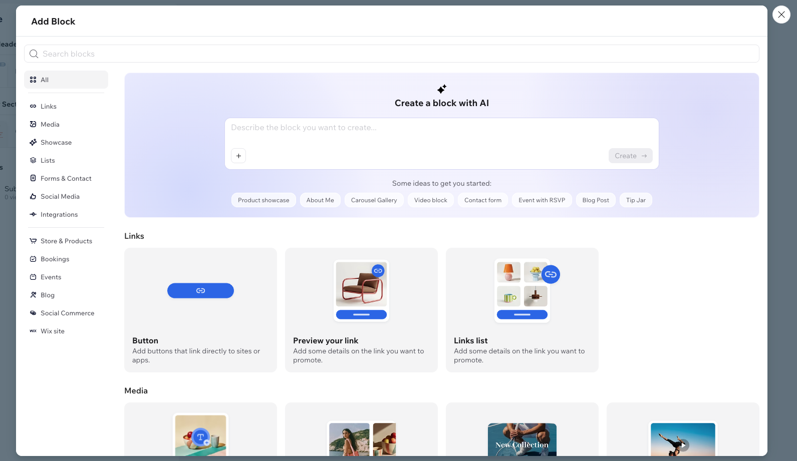This screenshot has width=797, height=461.
Task: Open the Forms & Contact category
Action: (x=66, y=178)
